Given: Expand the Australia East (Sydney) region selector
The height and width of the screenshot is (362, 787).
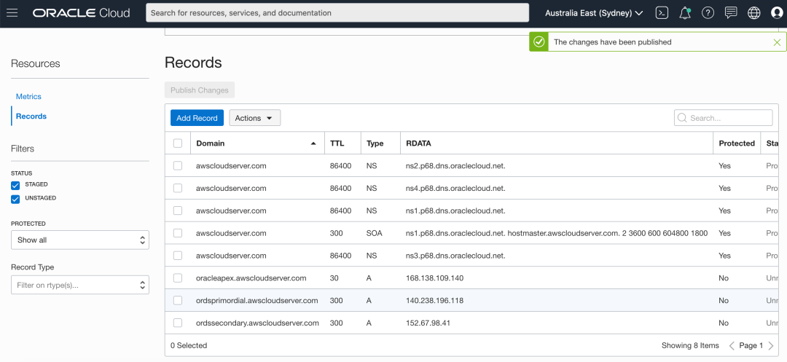Looking at the screenshot, I should [x=594, y=13].
